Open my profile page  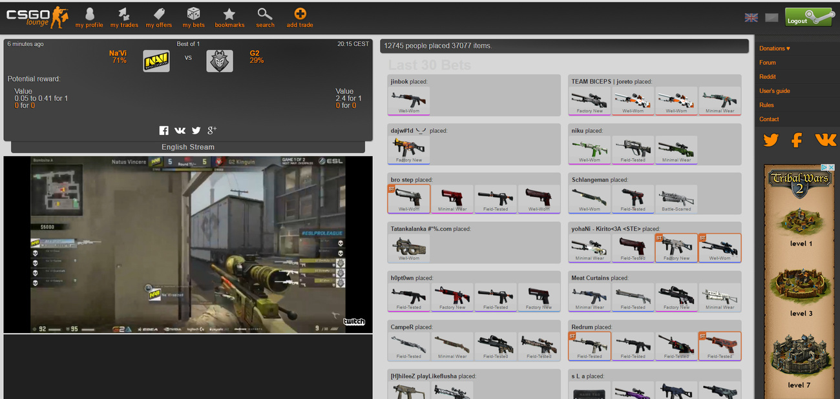89,17
